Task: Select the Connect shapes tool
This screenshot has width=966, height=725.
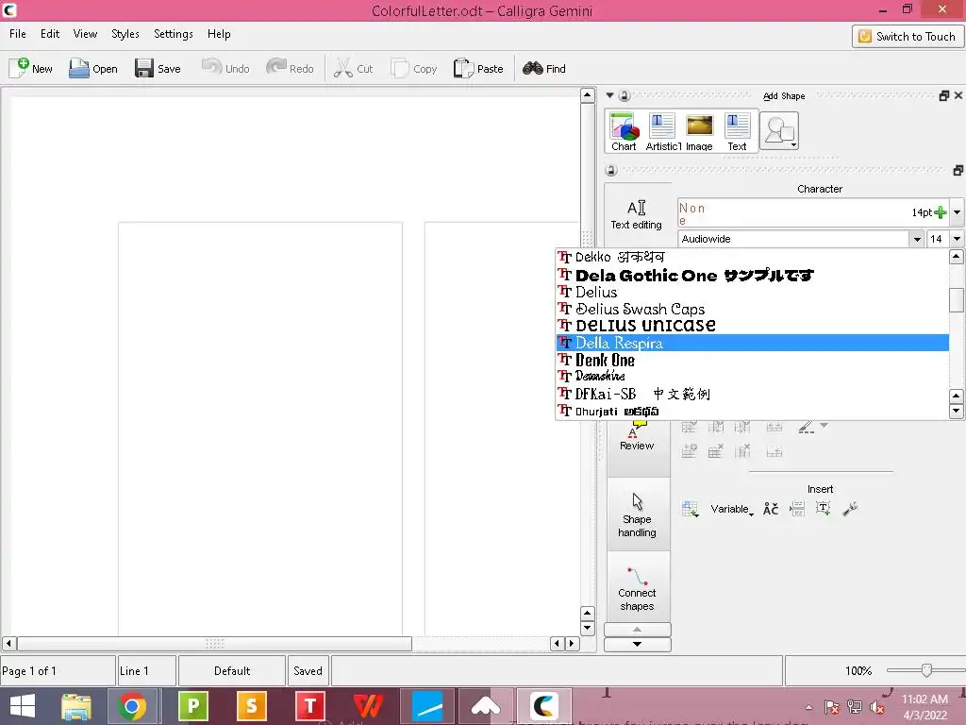Action: coord(637,589)
